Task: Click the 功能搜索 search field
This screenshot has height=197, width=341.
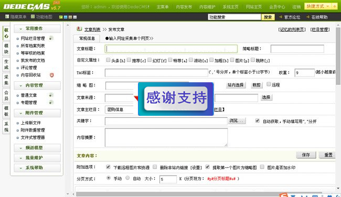Action: [235, 17]
